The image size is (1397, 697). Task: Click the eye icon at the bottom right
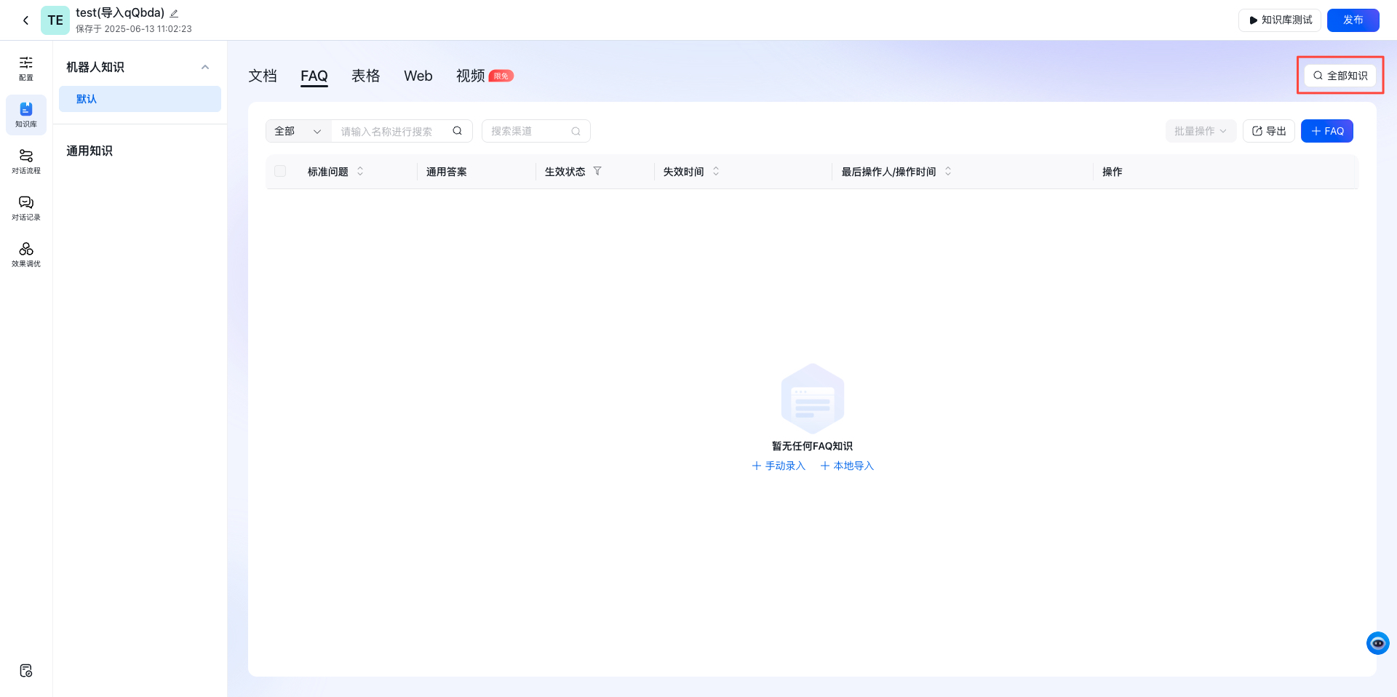[x=1377, y=643]
